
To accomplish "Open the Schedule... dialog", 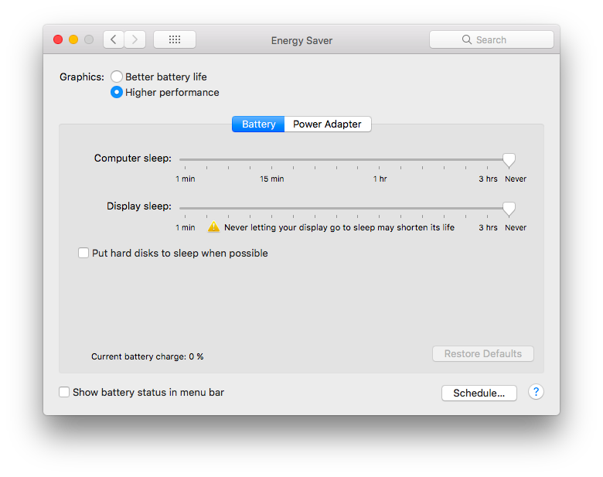I will click(479, 393).
